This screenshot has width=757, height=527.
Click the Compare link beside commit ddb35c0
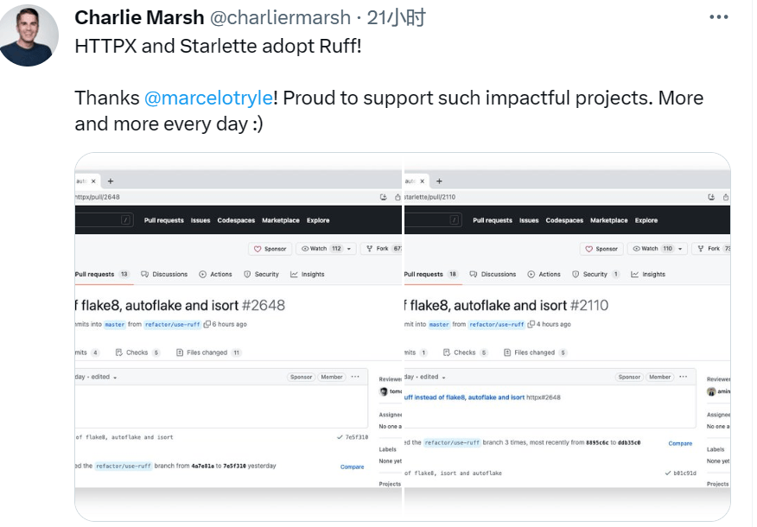(x=680, y=443)
